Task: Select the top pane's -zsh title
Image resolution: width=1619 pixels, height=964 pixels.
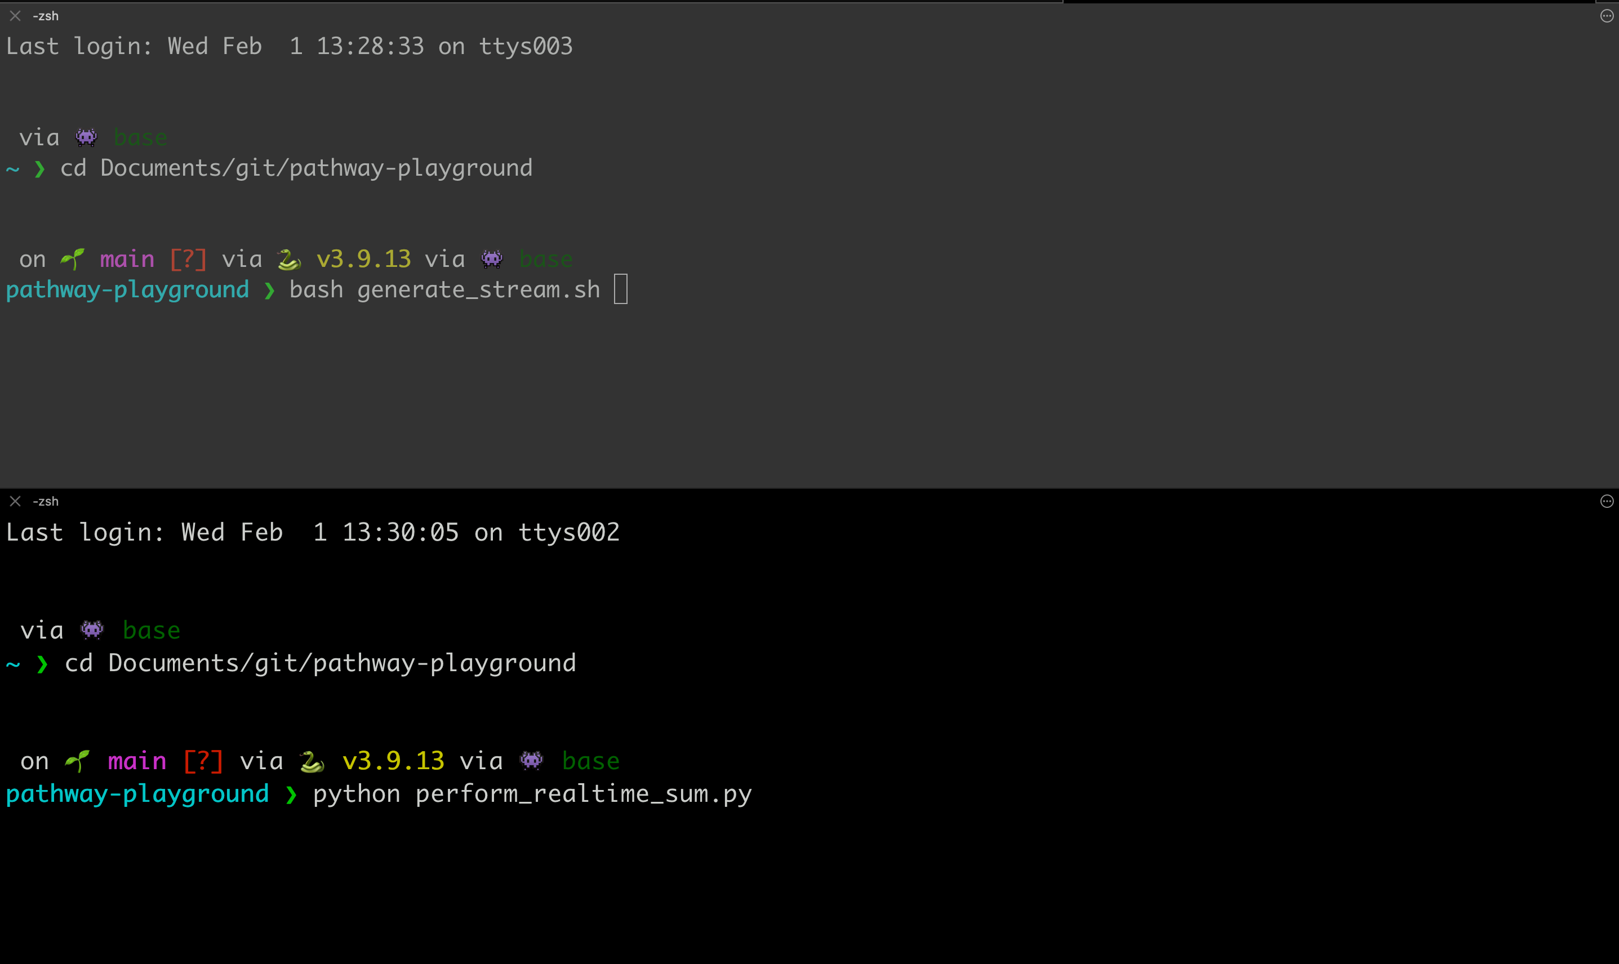Action: [46, 16]
